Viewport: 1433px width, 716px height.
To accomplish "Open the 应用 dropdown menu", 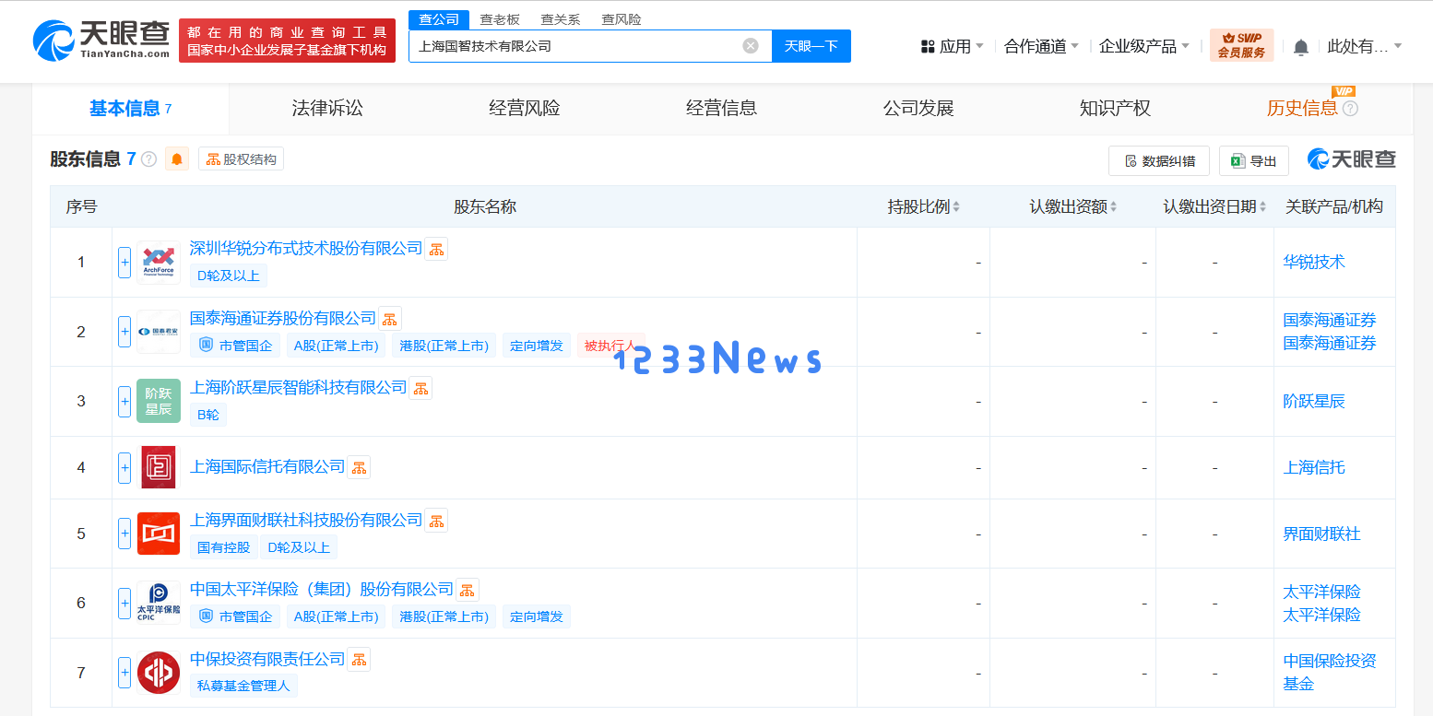I will (x=952, y=46).
